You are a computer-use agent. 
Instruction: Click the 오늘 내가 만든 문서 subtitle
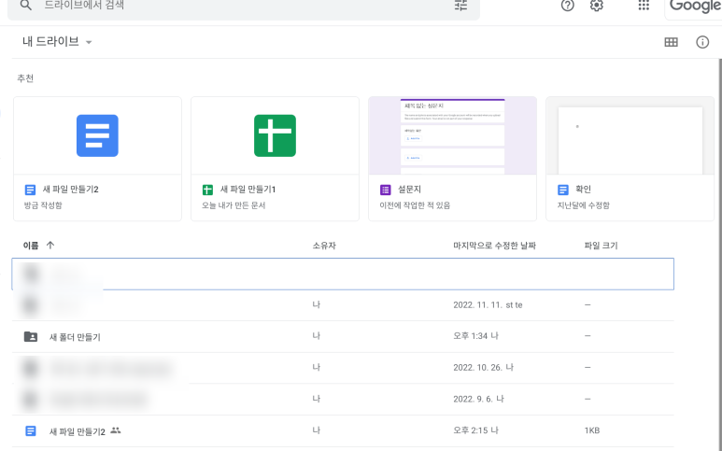coord(234,205)
